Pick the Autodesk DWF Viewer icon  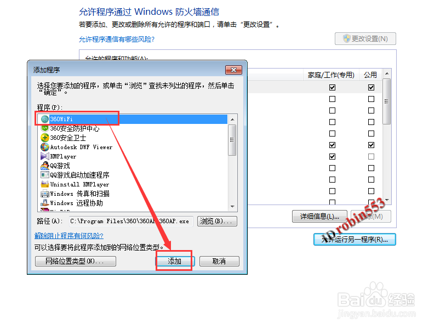(44, 147)
